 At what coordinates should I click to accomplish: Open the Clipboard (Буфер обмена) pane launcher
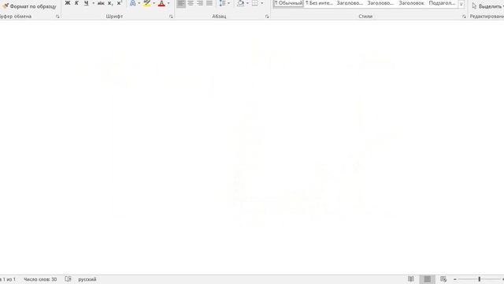pos(57,17)
